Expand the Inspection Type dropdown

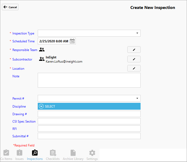coord(137,33)
